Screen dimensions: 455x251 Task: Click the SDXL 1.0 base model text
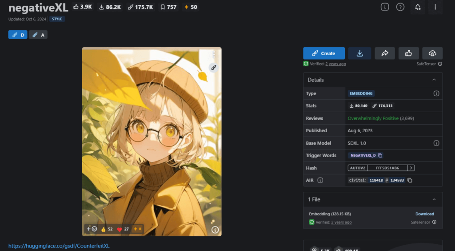(357, 143)
